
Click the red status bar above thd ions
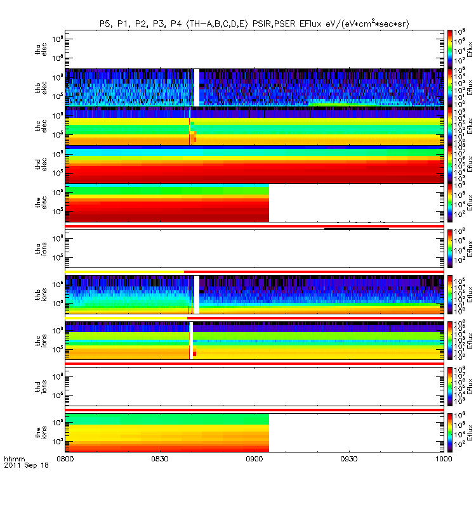[255, 364]
